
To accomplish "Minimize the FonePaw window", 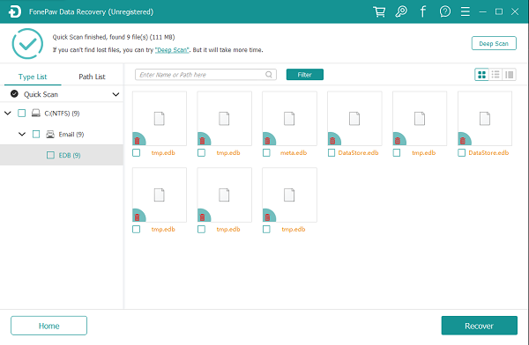I will [x=483, y=11].
